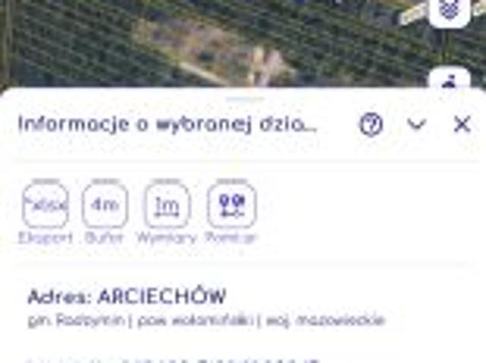
Task: Click the person icon button on the map
Action: (x=449, y=79)
